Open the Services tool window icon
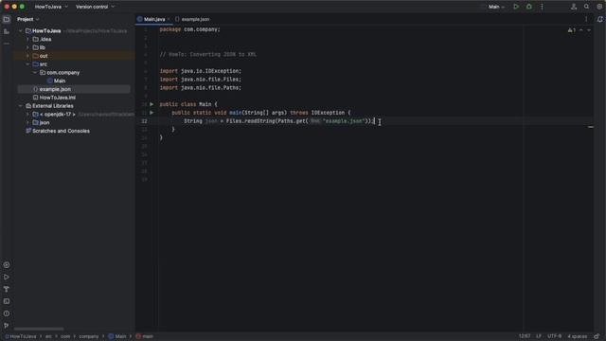The image size is (606, 341). (7, 265)
